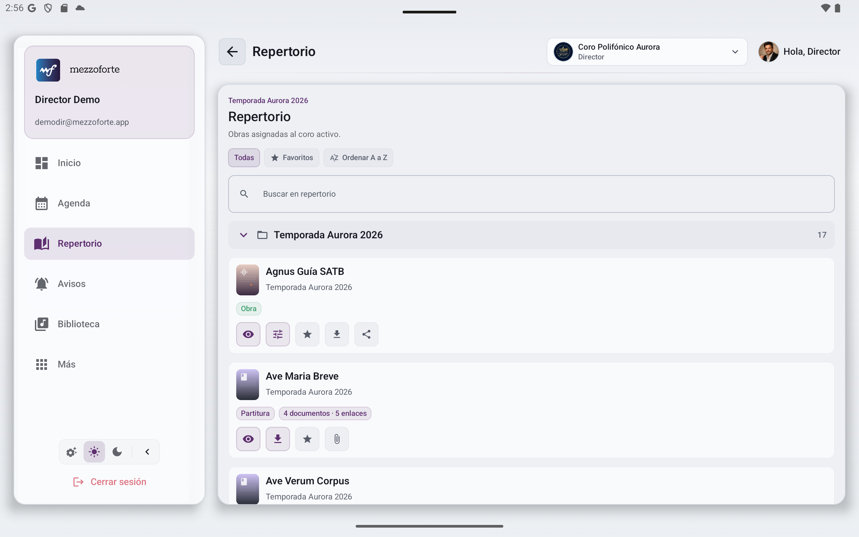Screen dimensions: 859x537
Task: Click the Hola, Director greeting
Action: [x=812, y=51]
